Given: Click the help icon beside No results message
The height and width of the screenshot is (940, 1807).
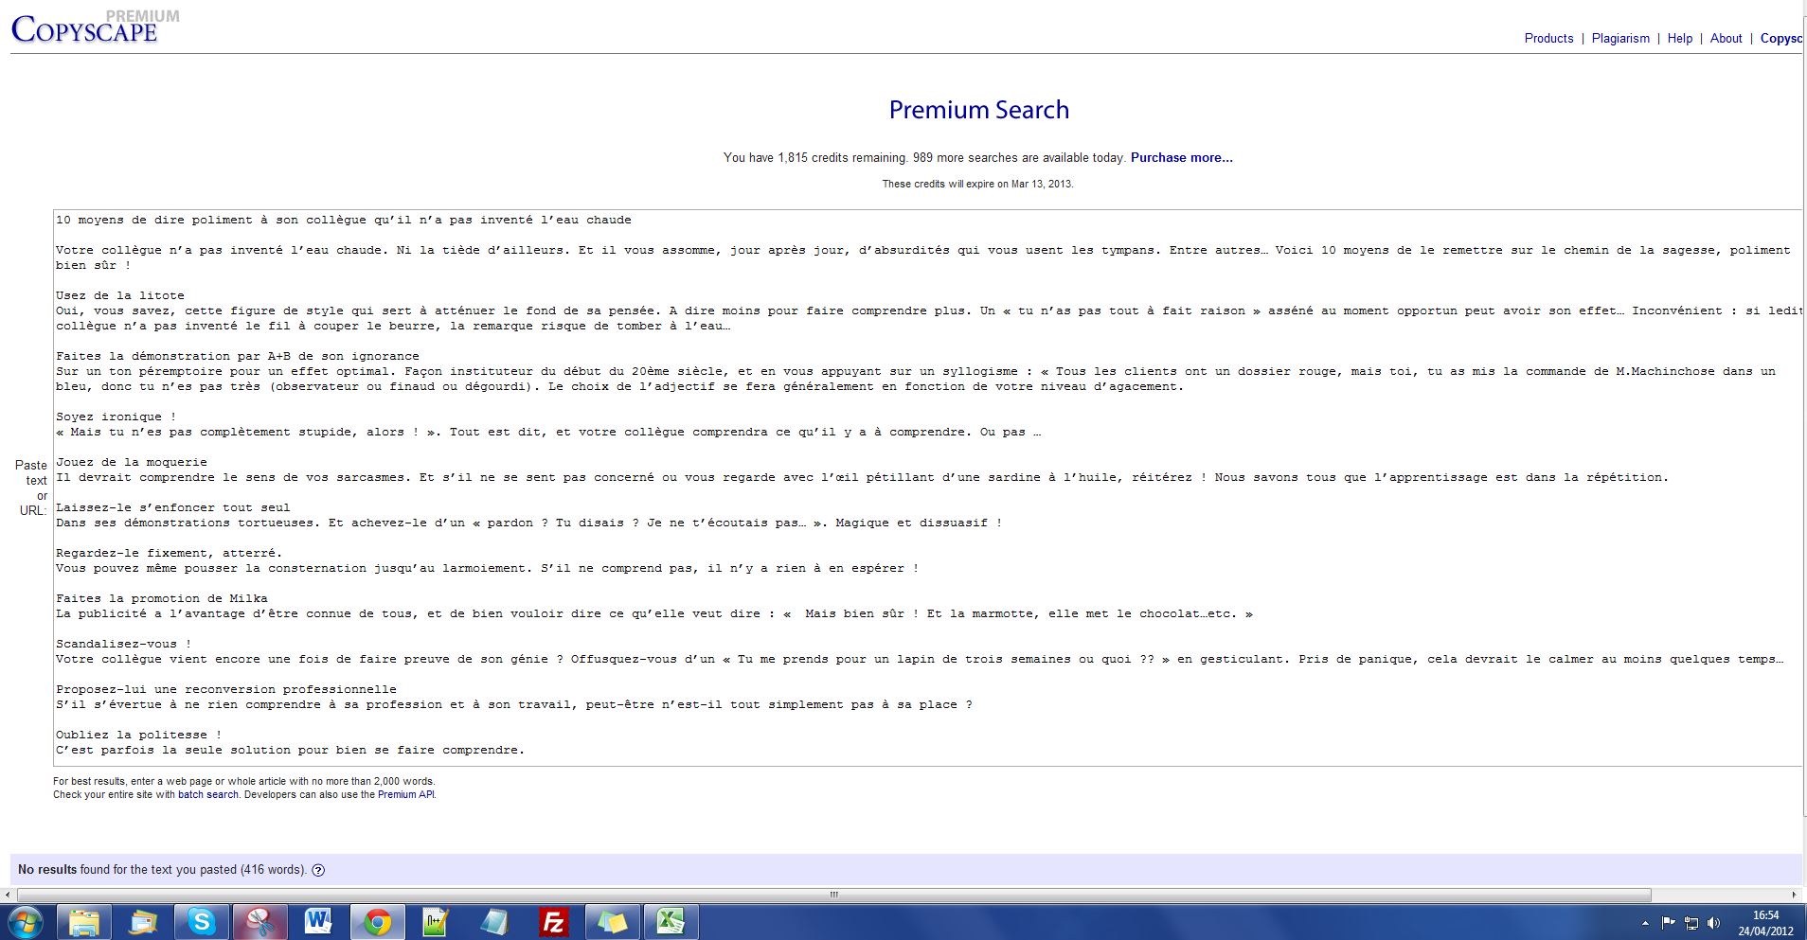Looking at the screenshot, I should click(x=318, y=870).
